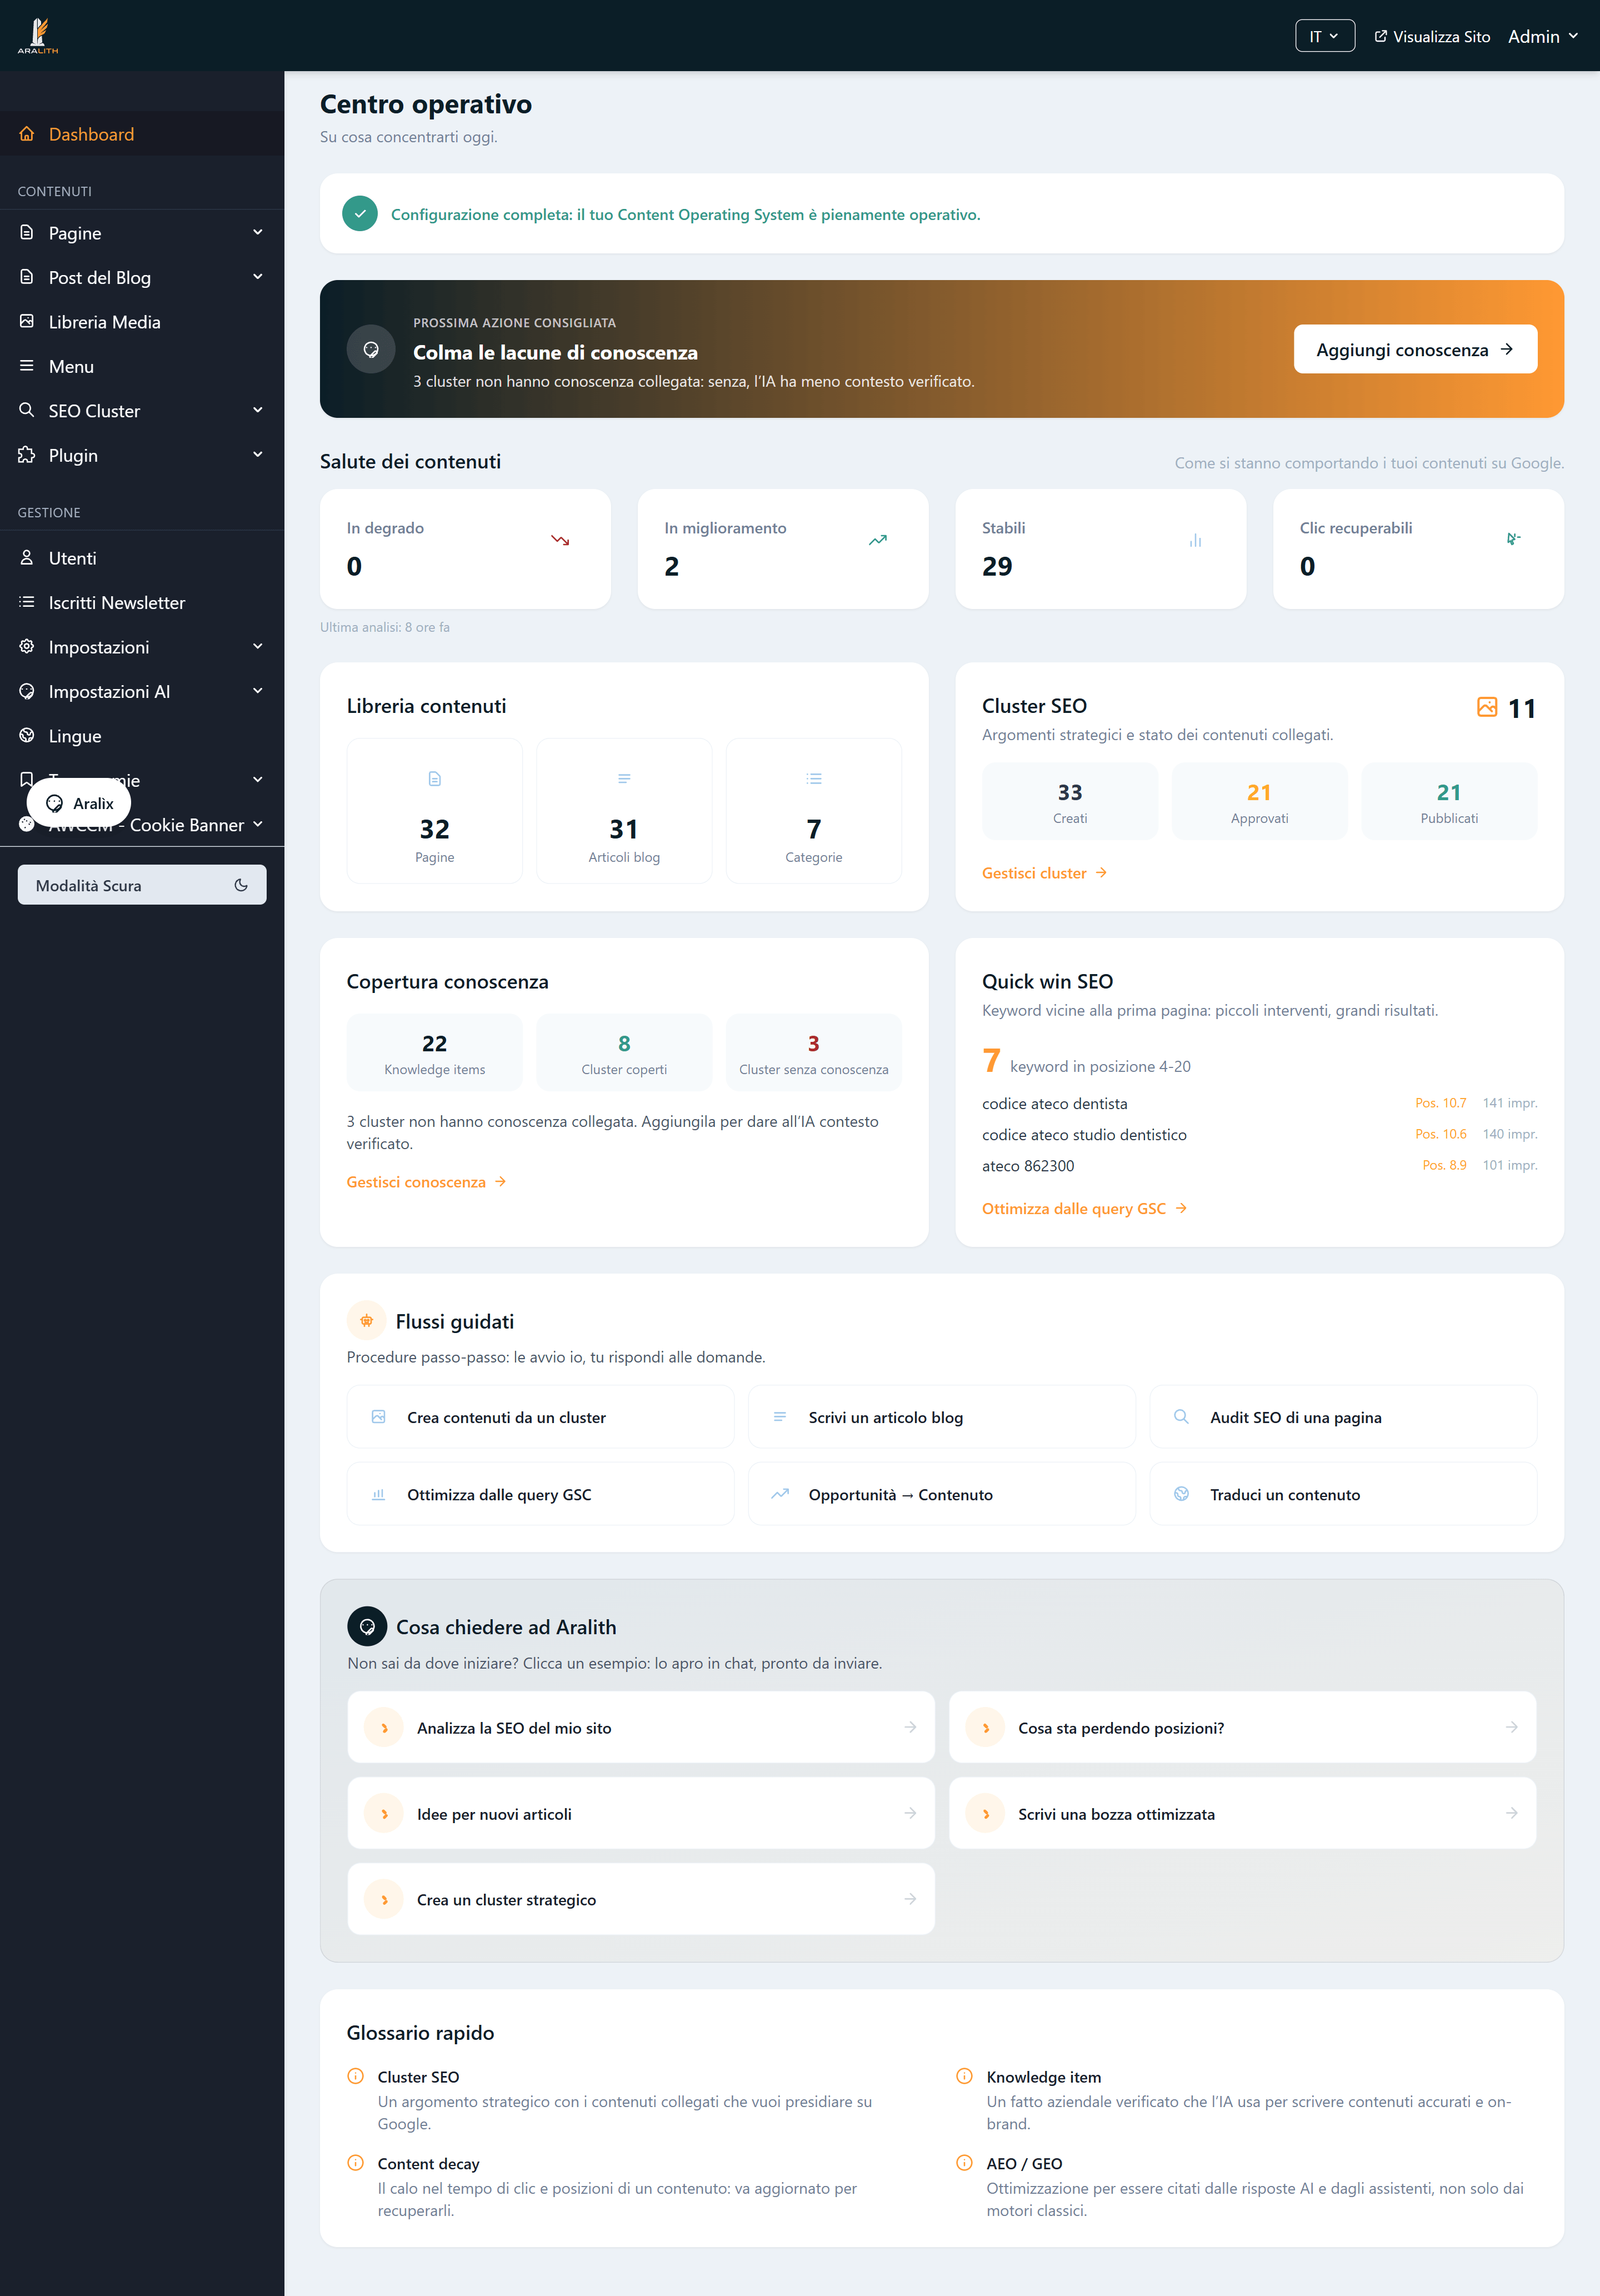This screenshot has height=2296, width=1600.
Task: Click the Menu hamburger icon in sidebar
Action: pos(27,366)
